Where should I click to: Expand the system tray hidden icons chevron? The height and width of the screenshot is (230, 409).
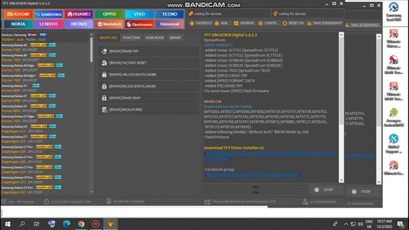(346, 224)
